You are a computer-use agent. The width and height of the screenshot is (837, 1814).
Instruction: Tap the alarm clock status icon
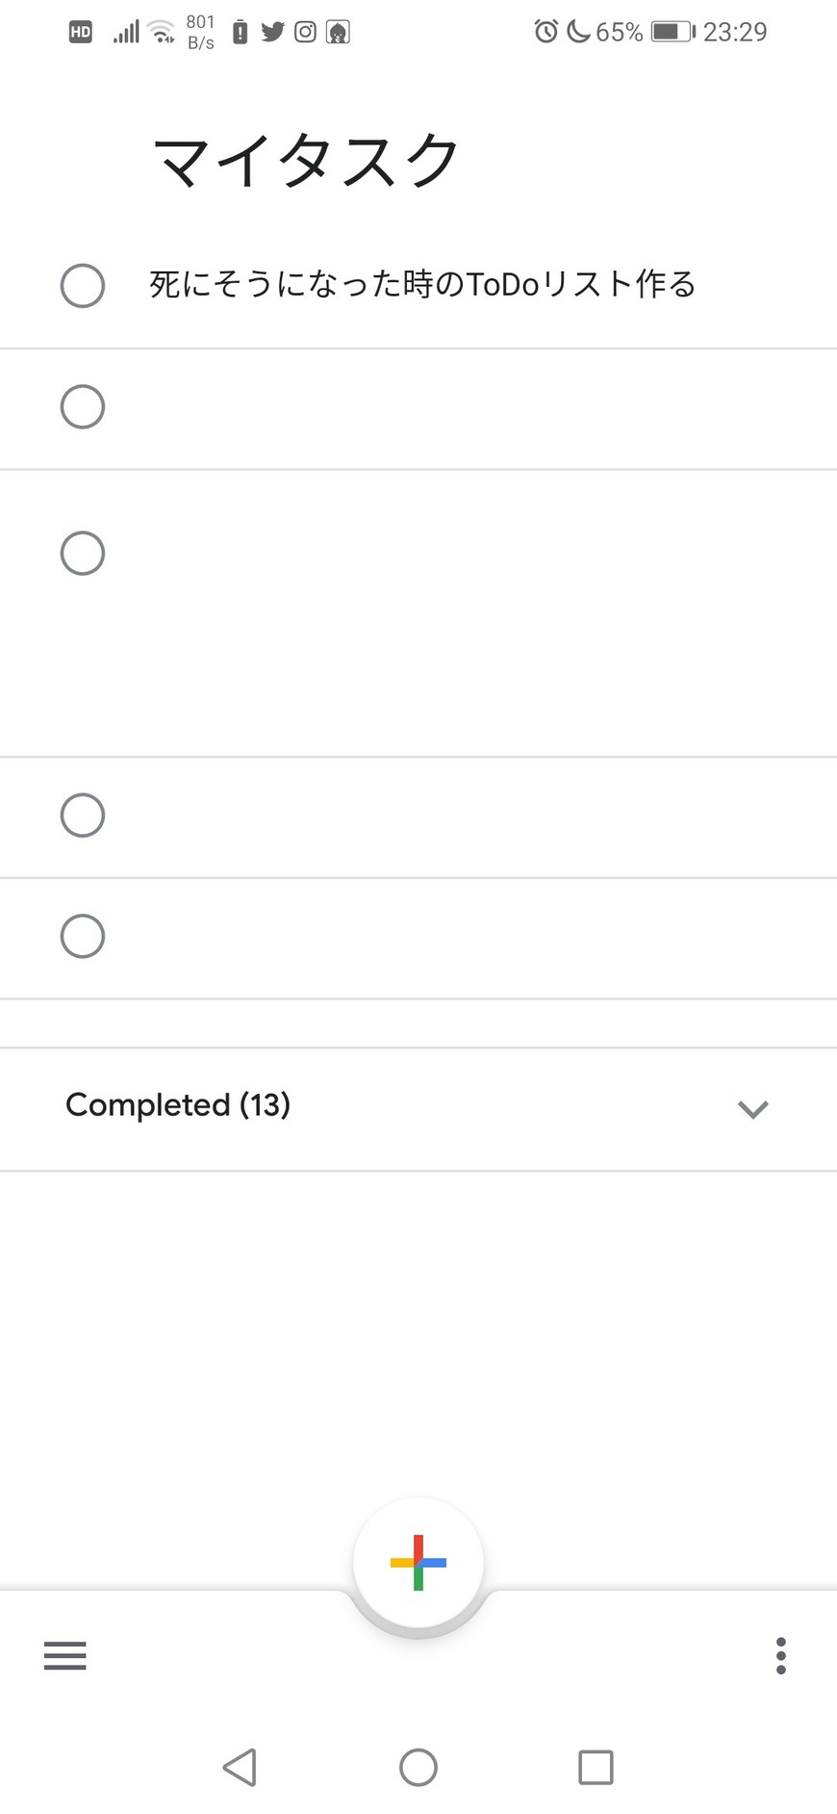(545, 32)
